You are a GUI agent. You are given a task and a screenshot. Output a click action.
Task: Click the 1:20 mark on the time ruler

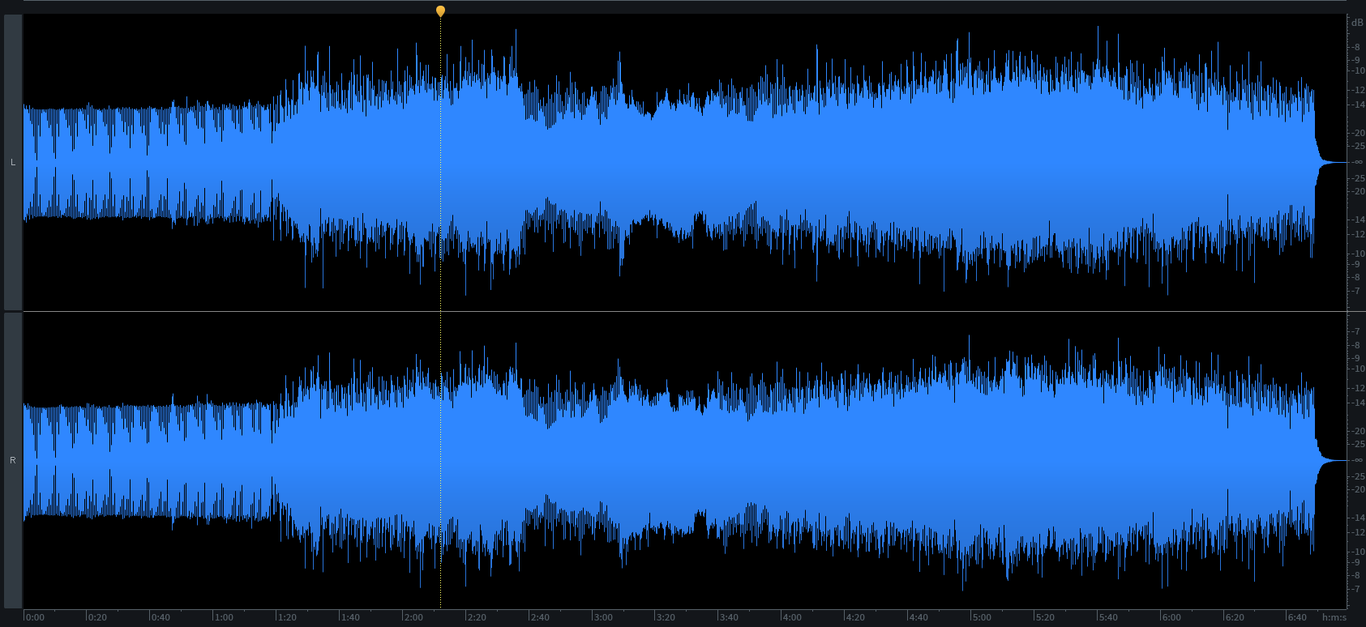coord(287,617)
